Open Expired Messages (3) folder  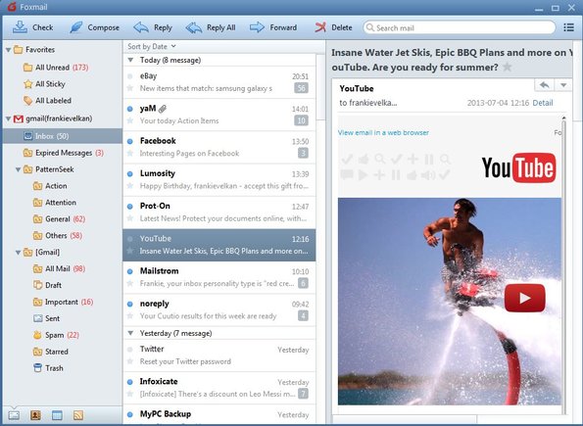pos(64,153)
